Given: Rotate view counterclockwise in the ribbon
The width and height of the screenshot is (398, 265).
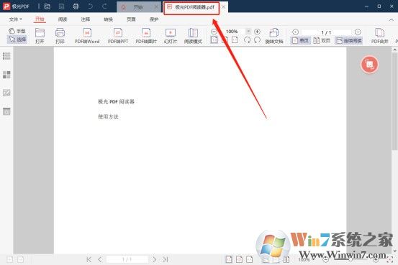Looking at the screenshot, I should coord(257,39).
